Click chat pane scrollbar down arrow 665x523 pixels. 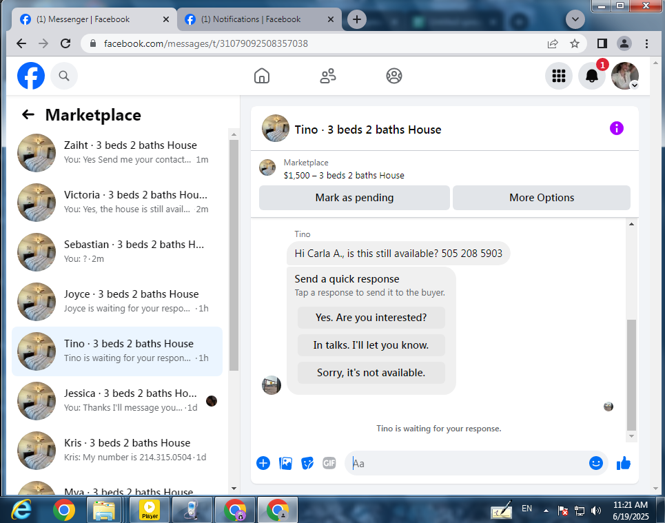click(x=631, y=436)
